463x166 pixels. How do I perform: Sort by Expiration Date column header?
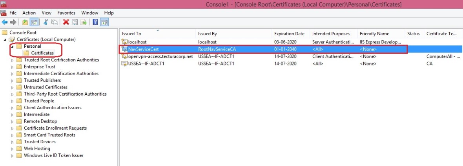point(289,34)
